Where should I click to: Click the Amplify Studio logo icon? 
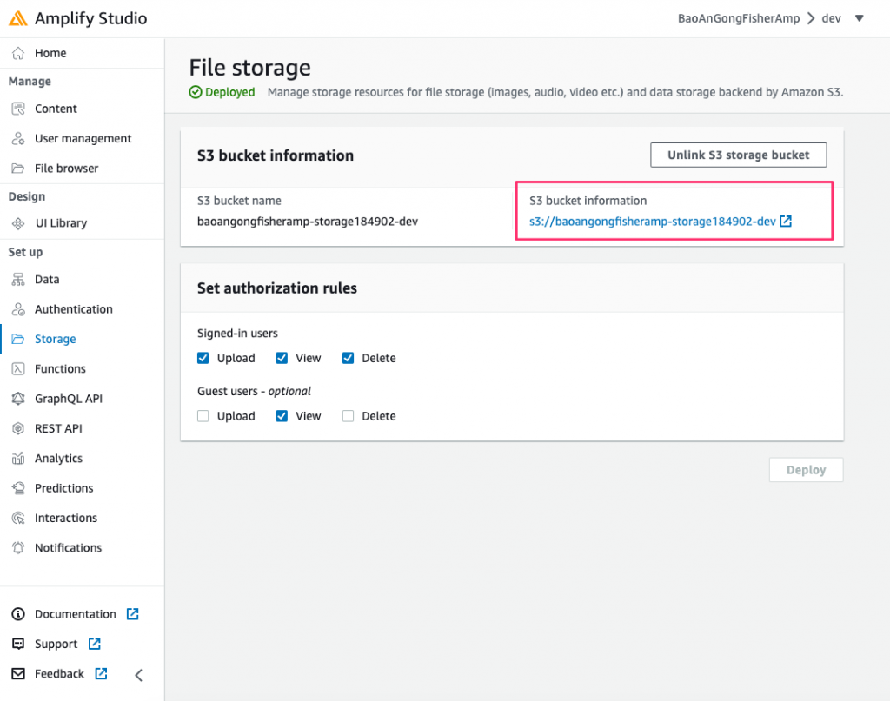18,18
